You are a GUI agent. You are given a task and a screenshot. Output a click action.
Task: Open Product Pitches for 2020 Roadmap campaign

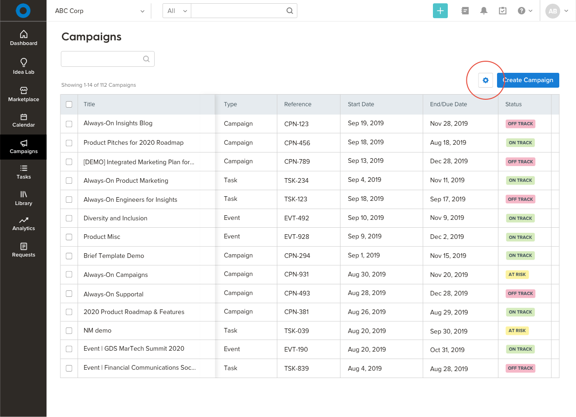(x=133, y=142)
